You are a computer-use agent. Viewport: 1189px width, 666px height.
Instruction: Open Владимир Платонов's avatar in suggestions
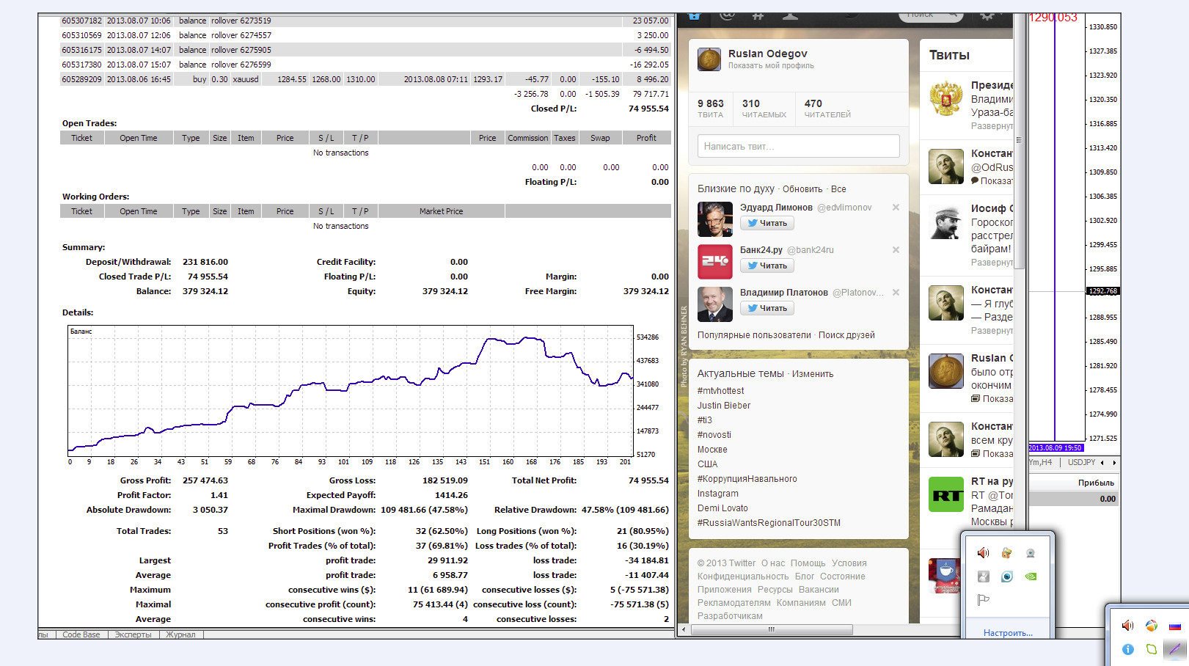(x=715, y=304)
